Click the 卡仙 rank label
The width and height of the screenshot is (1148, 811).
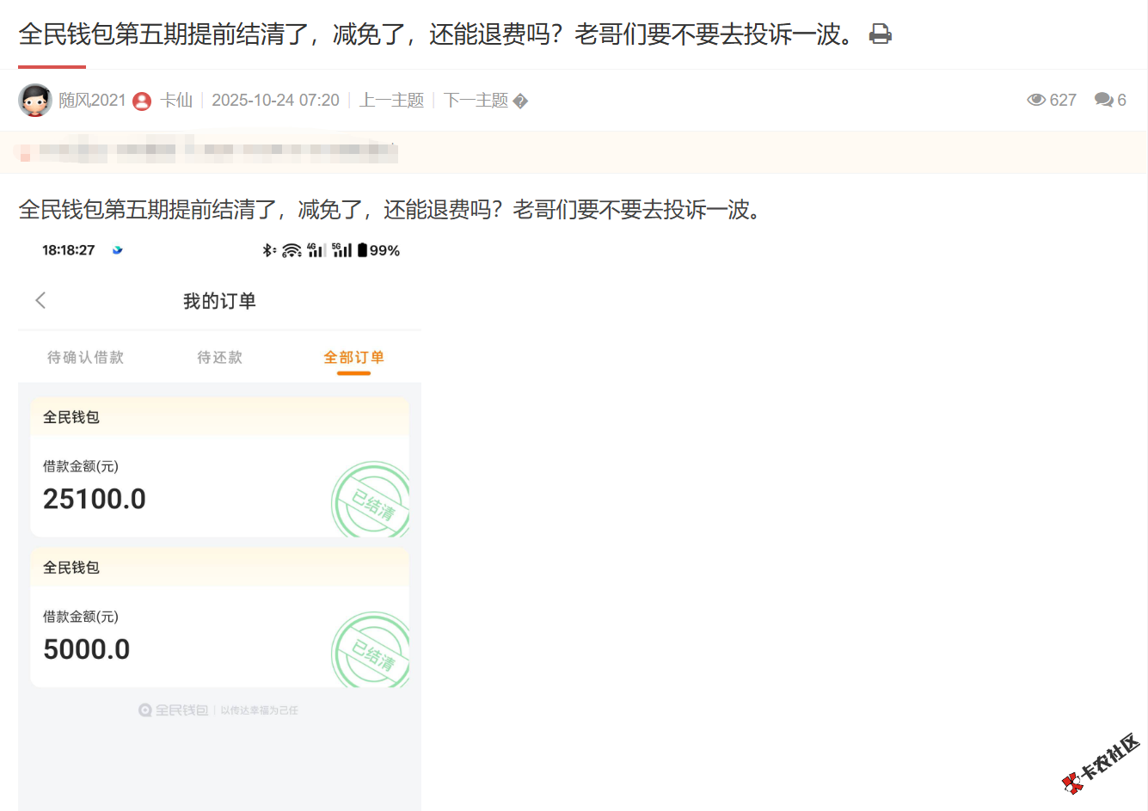coord(176,101)
